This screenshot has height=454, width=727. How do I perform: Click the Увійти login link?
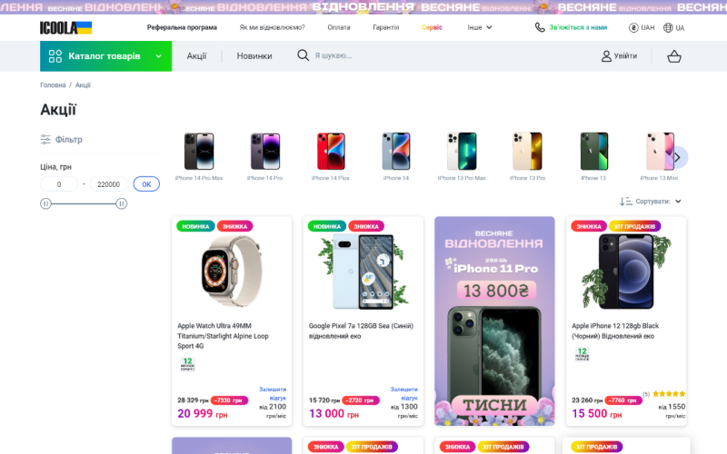pos(619,56)
